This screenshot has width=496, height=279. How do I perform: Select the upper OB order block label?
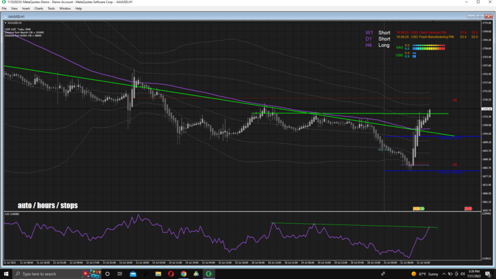click(x=454, y=100)
